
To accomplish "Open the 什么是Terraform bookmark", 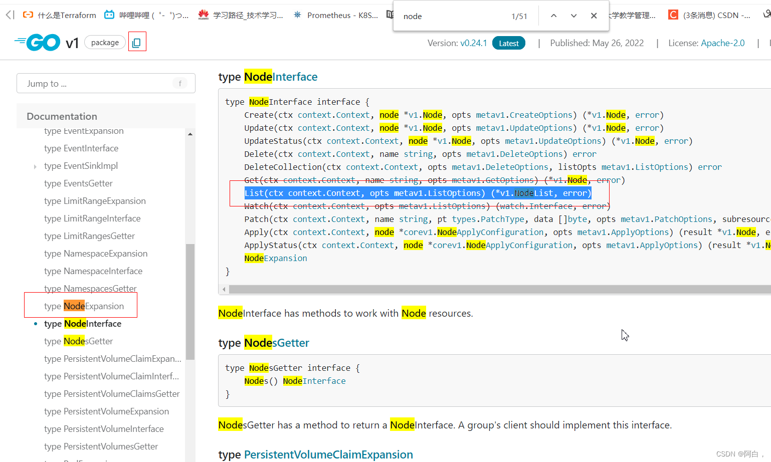I will (60, 15).
